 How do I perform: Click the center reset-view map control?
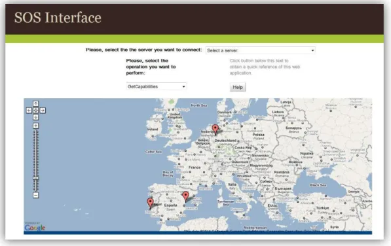[x=35, y=111]
